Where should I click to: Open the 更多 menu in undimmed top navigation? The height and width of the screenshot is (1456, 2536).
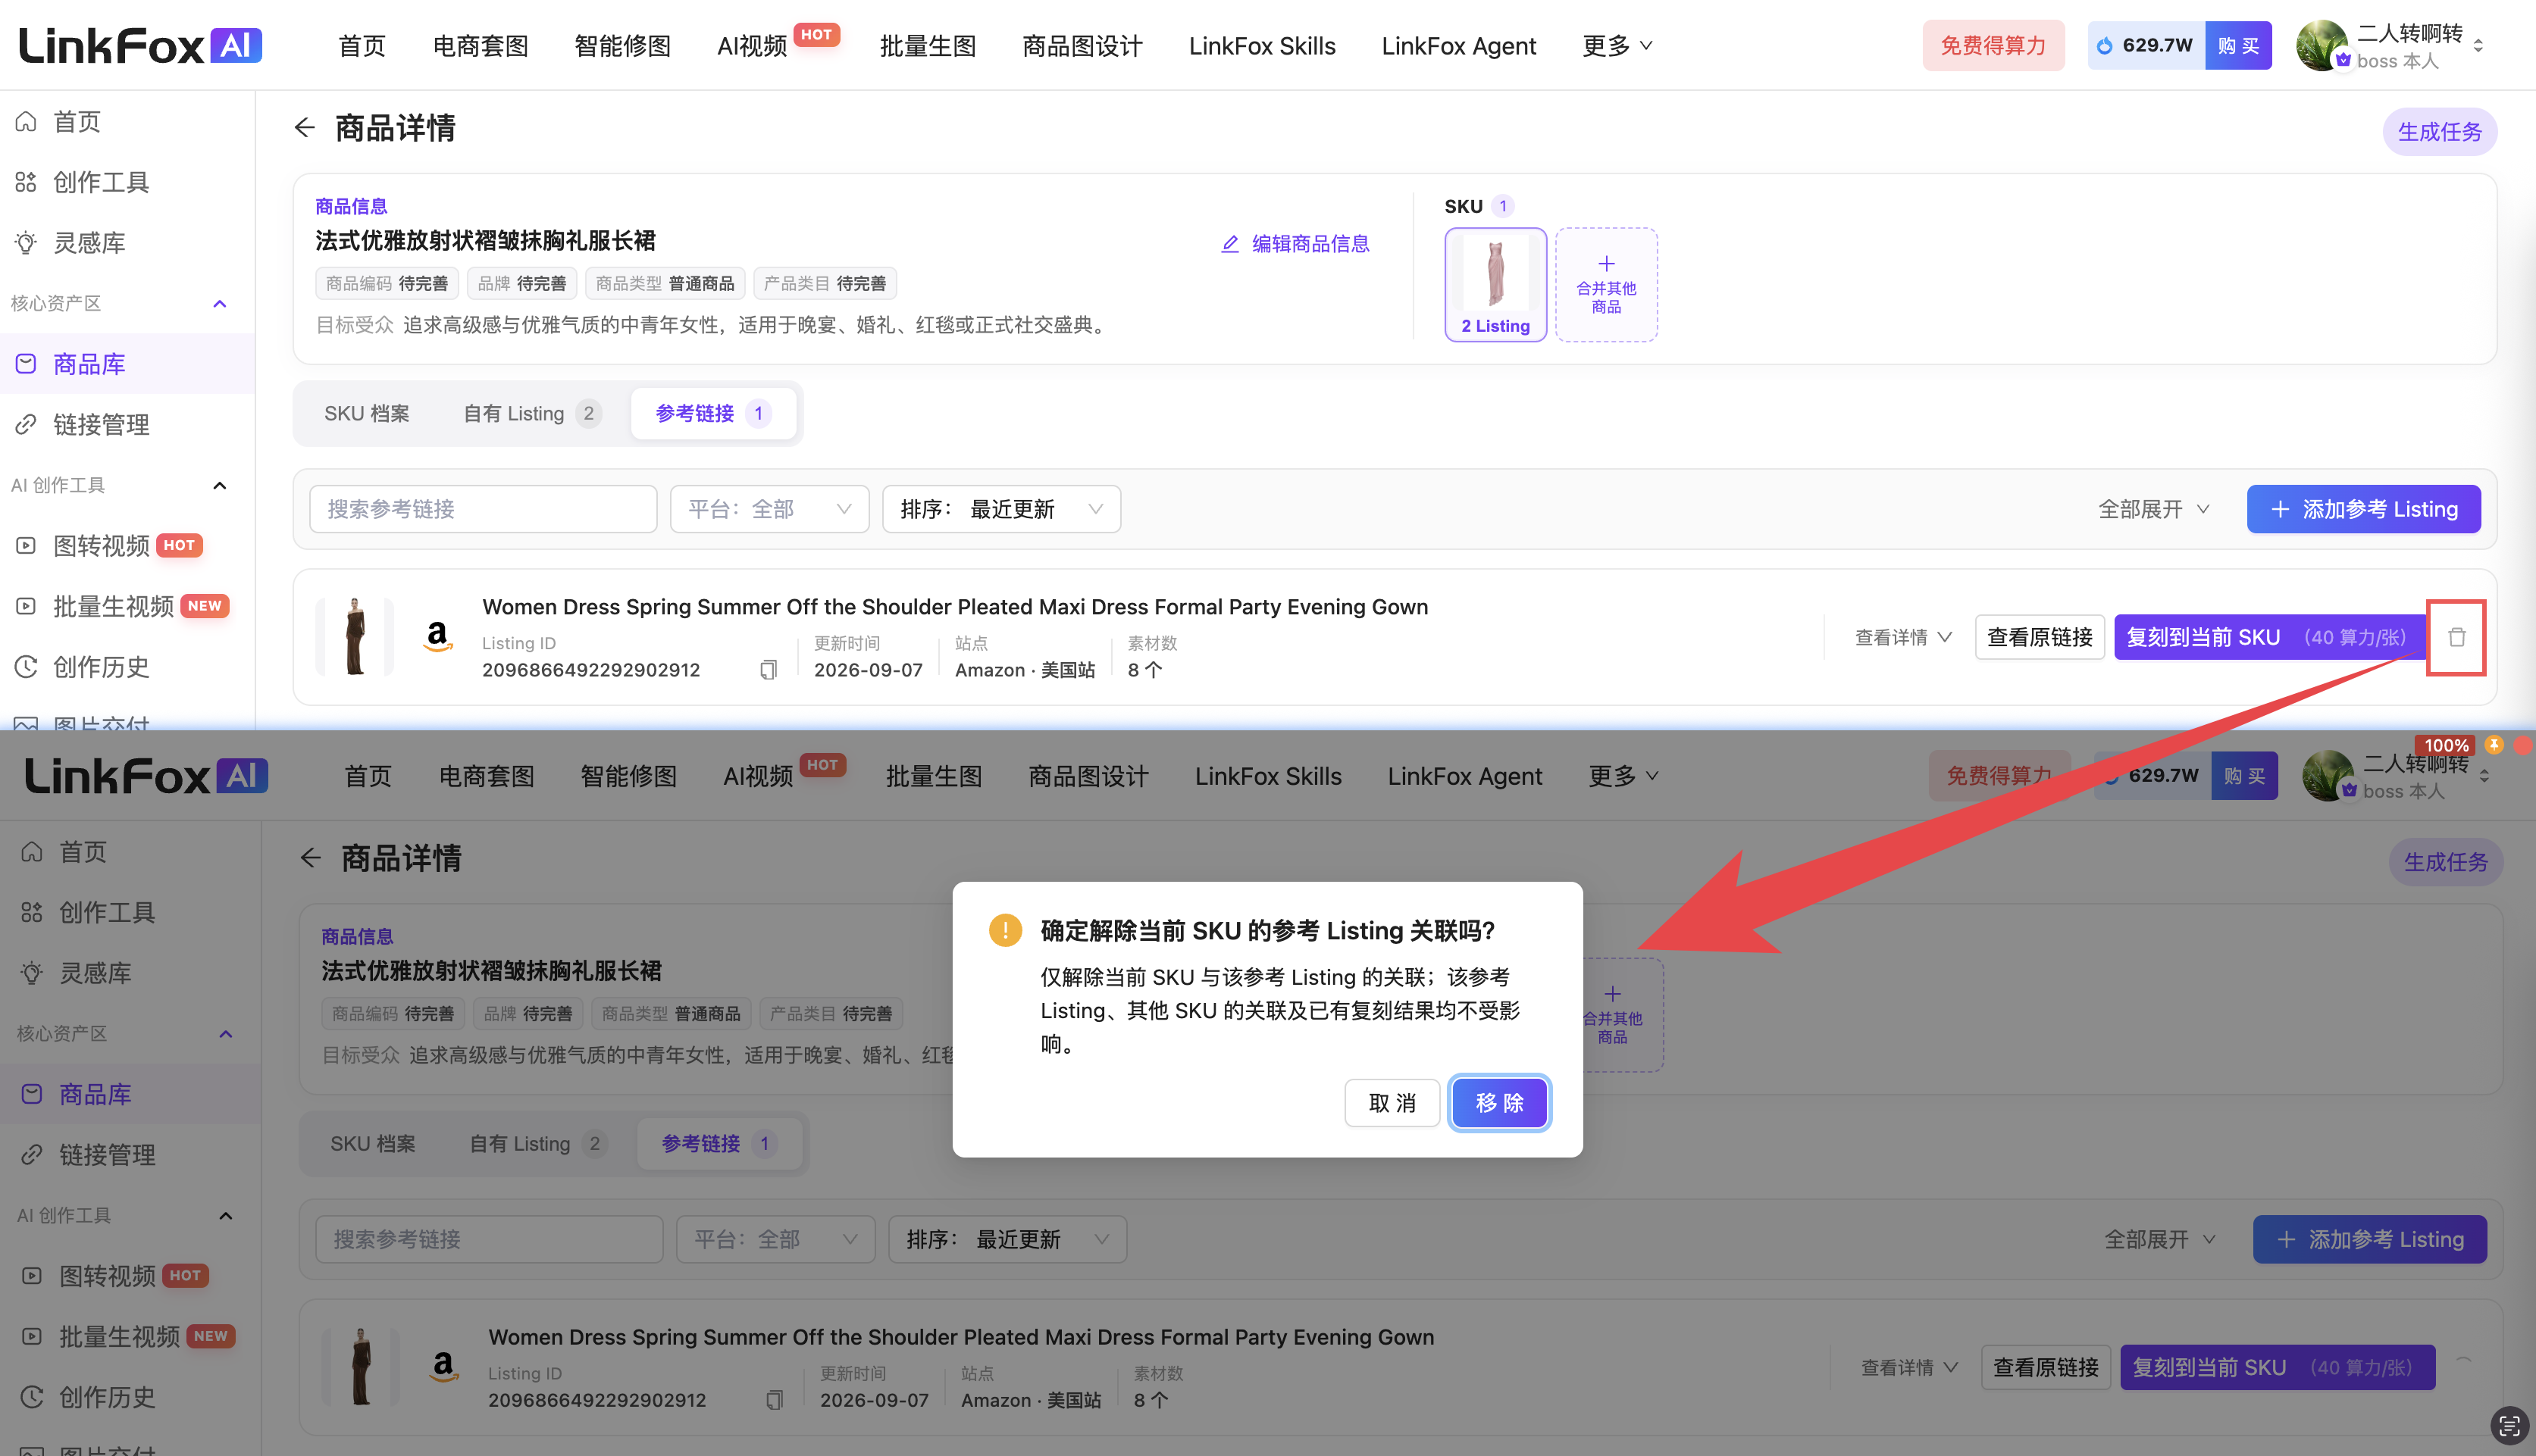[1617, 46]
